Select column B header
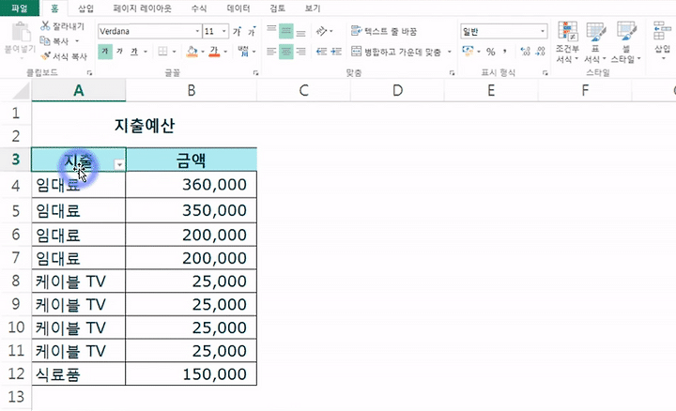This screenshot has width=676, height=411. [192, 90]
